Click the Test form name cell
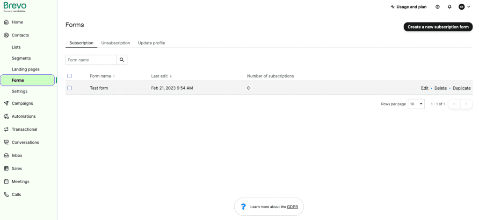479x220 pixels. pyautogui.click(x=99, y=88)
